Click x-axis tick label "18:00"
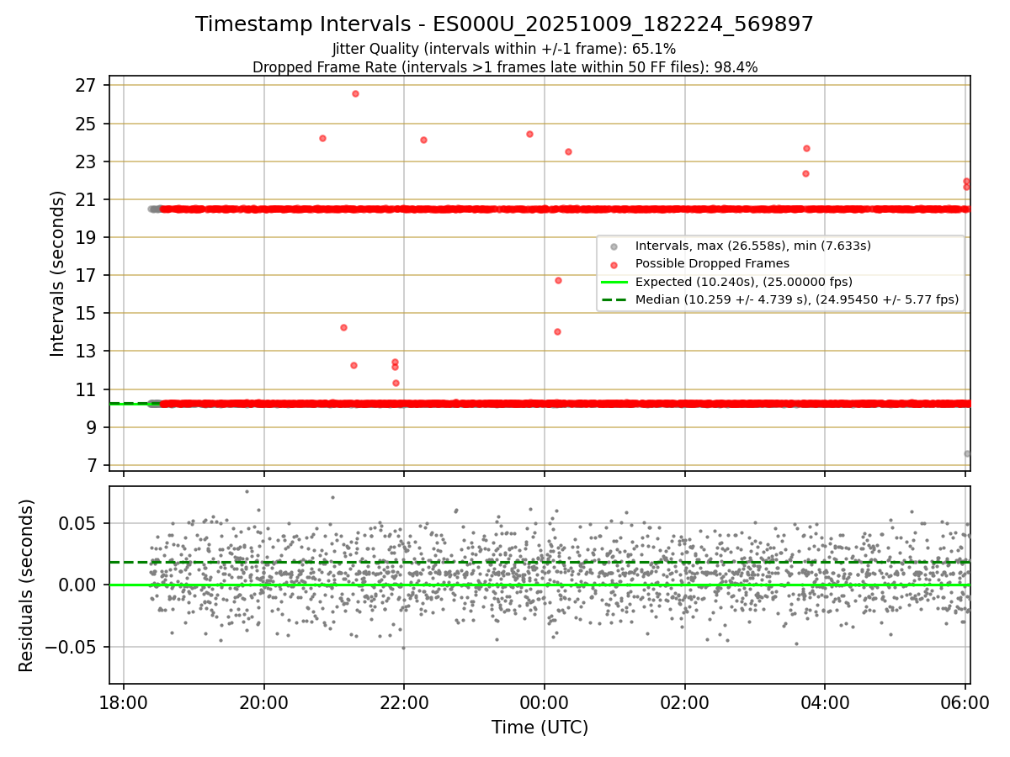 [124, 701]
